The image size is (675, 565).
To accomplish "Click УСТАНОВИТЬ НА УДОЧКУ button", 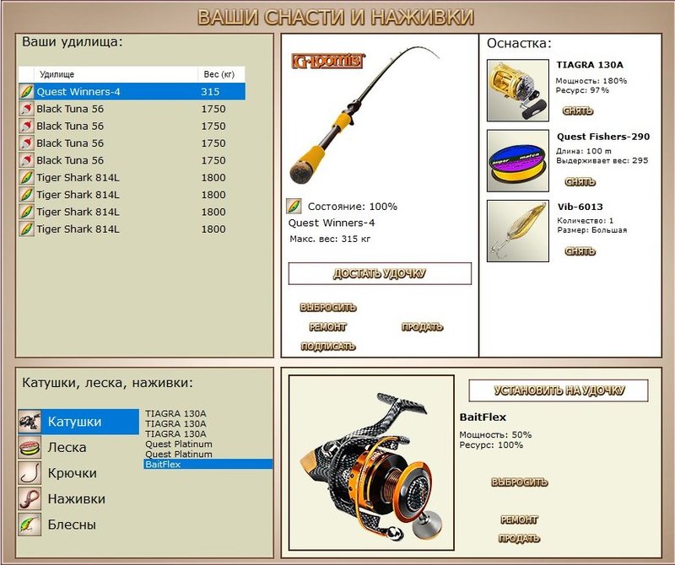I will point(559,390).
